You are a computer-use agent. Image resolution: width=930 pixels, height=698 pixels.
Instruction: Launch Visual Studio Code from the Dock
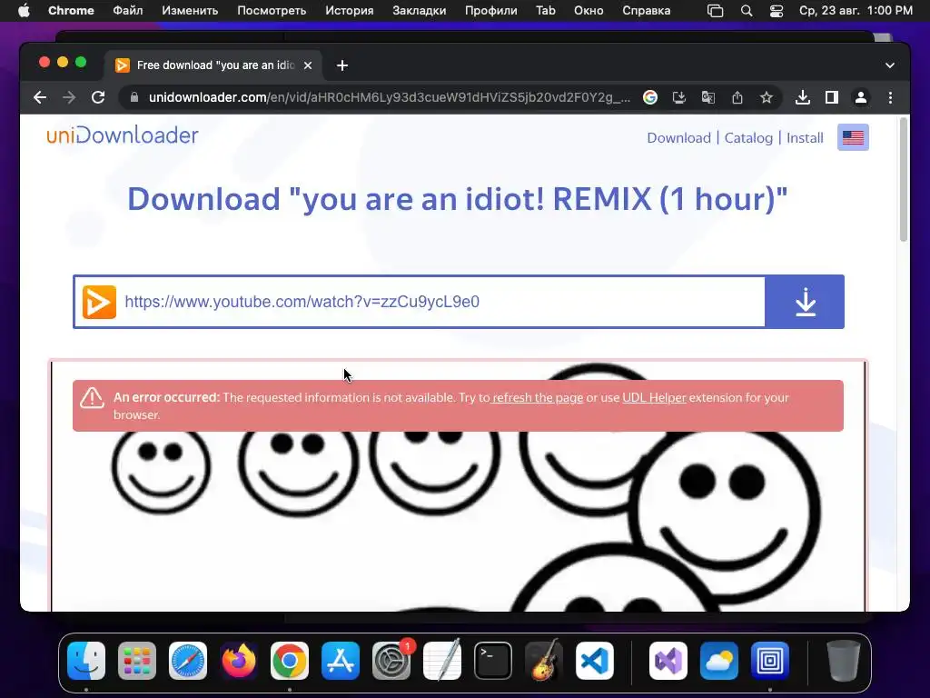pyautogui.click(x=595, y=661)
